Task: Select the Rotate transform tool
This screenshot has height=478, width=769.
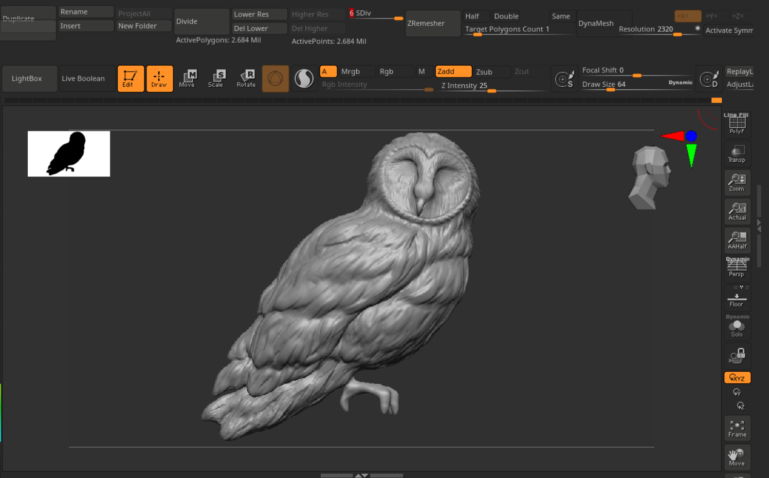Action: [246, 79]
